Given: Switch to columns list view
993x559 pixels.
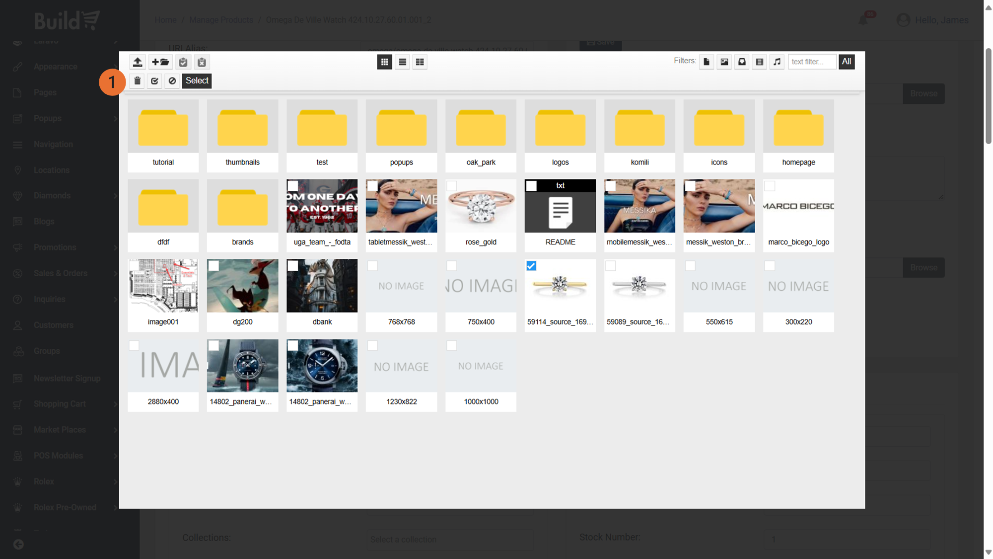Looking at the screenshot, I should (x=420, y=62).
